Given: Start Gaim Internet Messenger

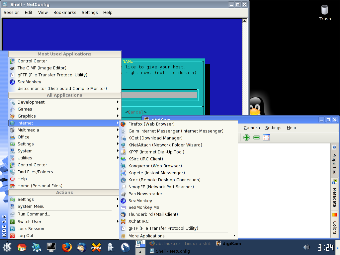Looking at the screenshot, I should pyautogui.click(x=178, y=131).
